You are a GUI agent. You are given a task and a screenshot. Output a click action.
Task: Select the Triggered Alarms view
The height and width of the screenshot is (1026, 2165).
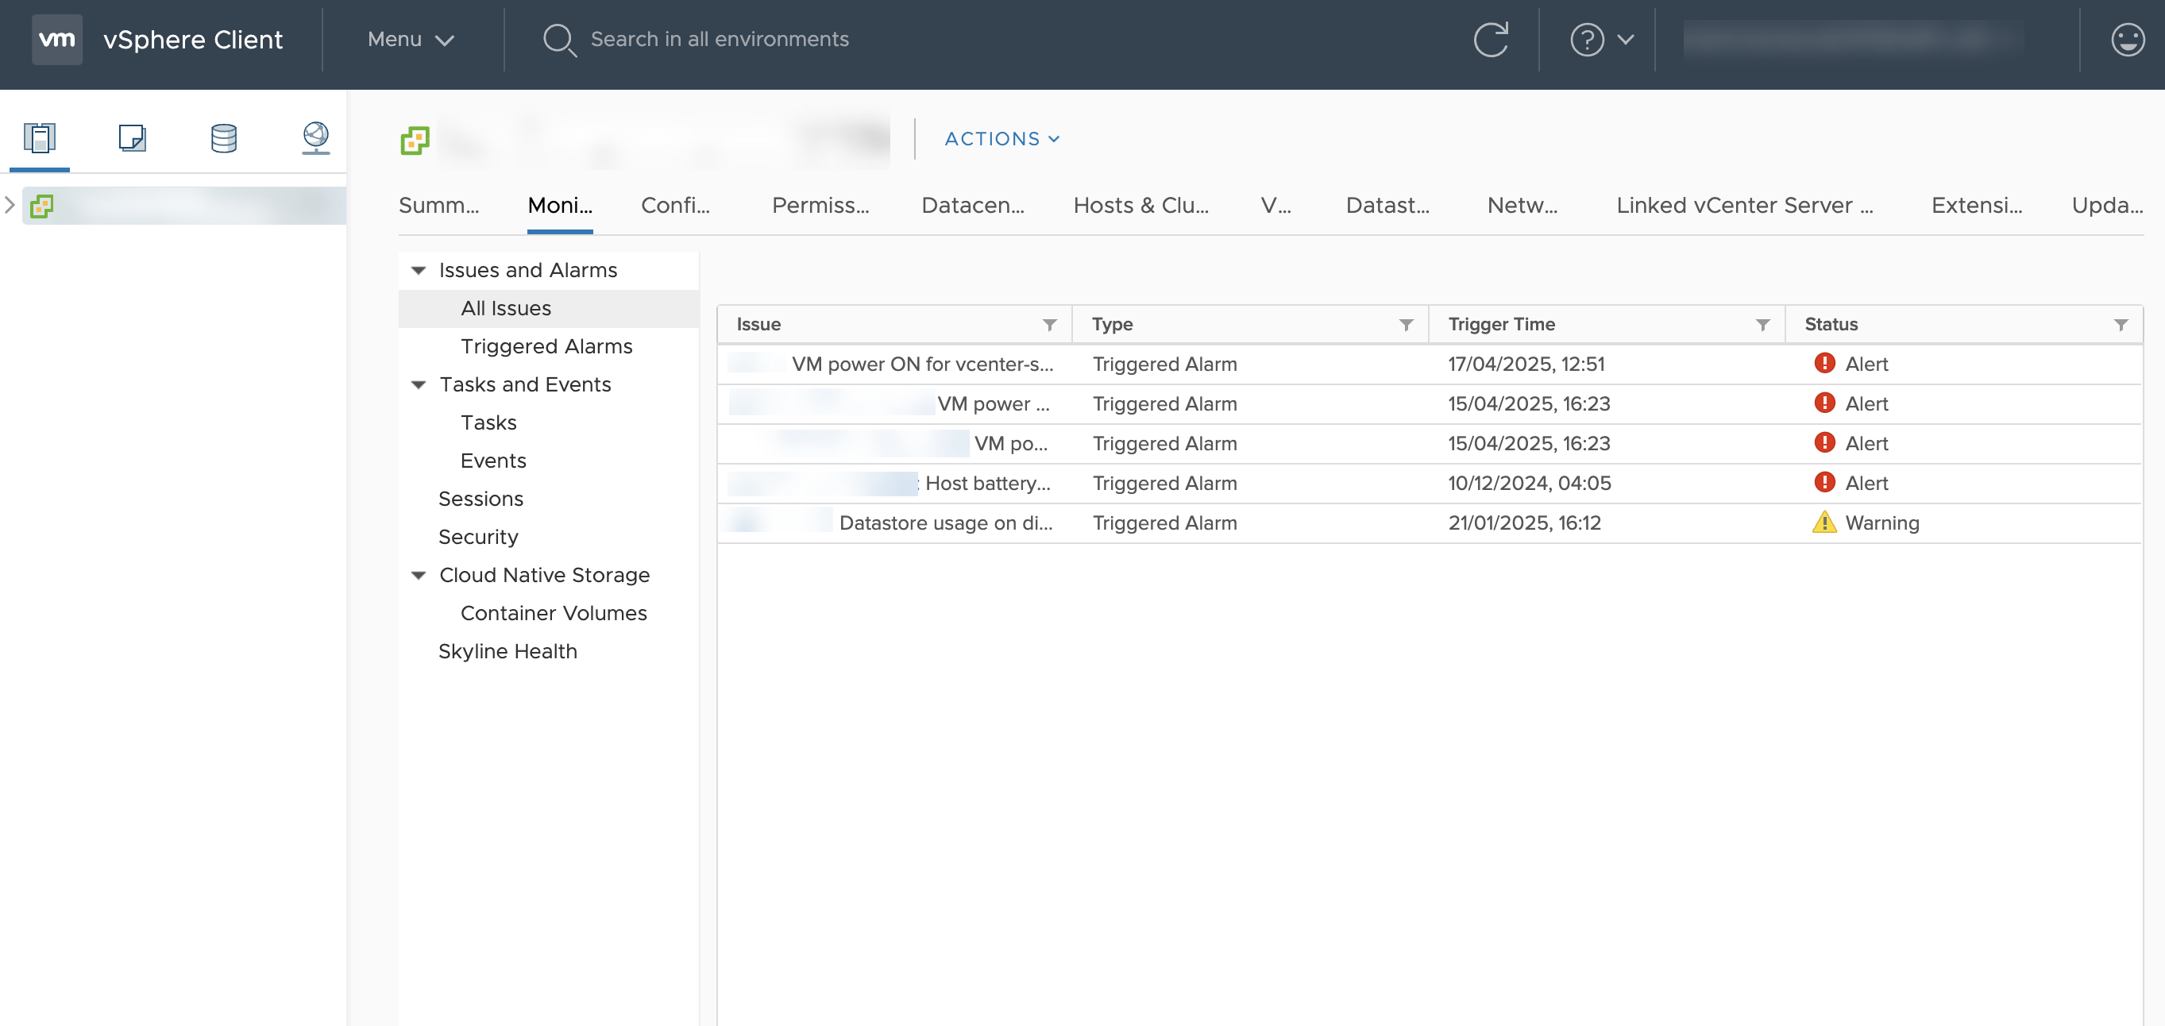(546, 345)
